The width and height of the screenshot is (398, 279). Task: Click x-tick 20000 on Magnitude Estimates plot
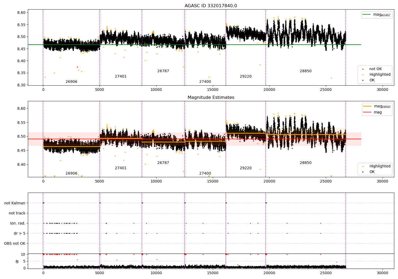tap(269, 181)
